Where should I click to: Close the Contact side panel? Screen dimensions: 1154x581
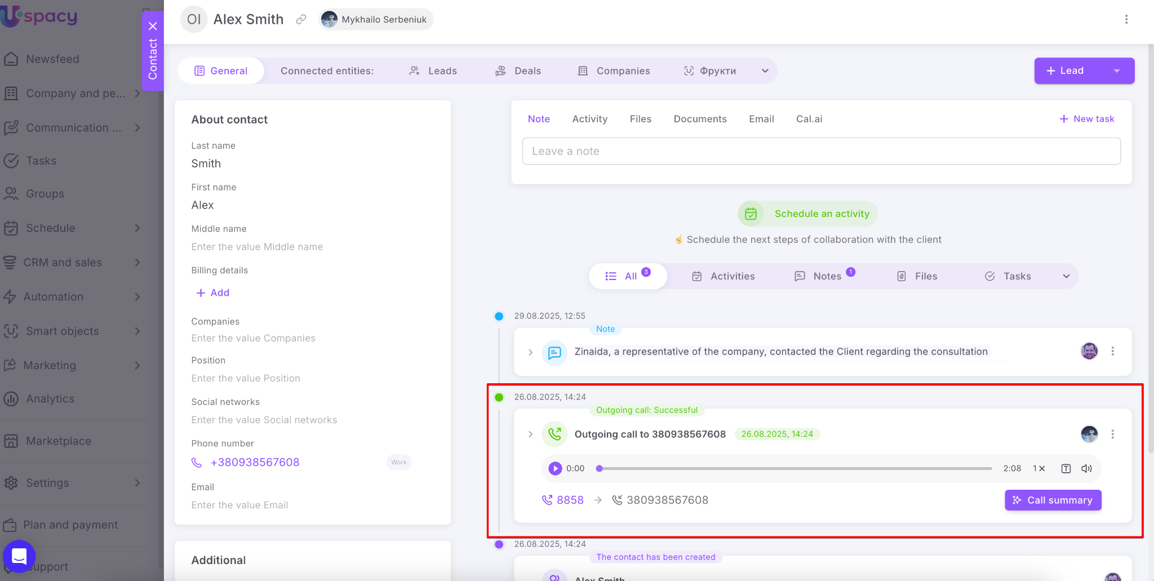(153, 26)
